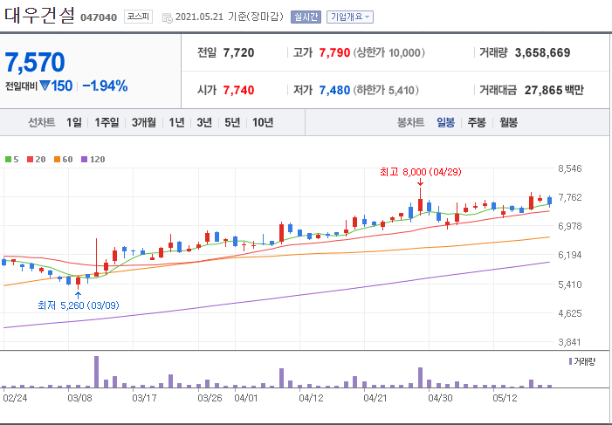Select the 1일 line chart tab
The width and height of the screenshot is (612, 425).
coord(74,122)
